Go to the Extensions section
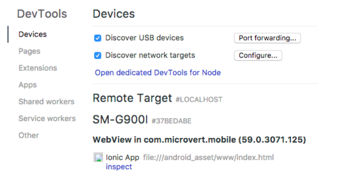This screenshot has width=359, height=180. click(38, 68)
